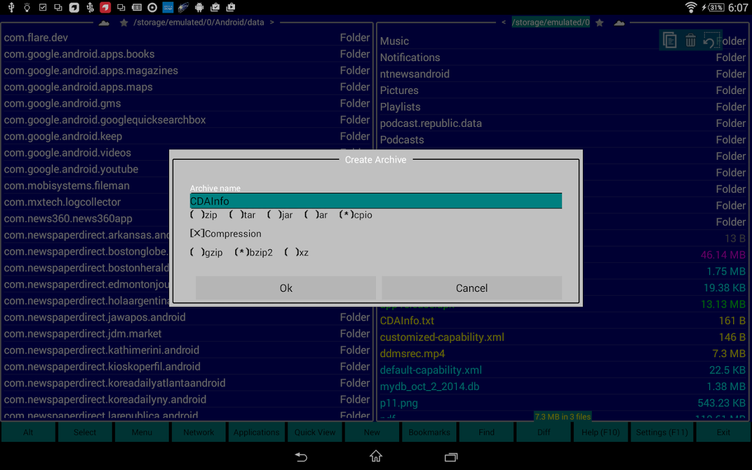Click the trash delete icon
Viewport: 752px width, 470px height.
(690, 40)
